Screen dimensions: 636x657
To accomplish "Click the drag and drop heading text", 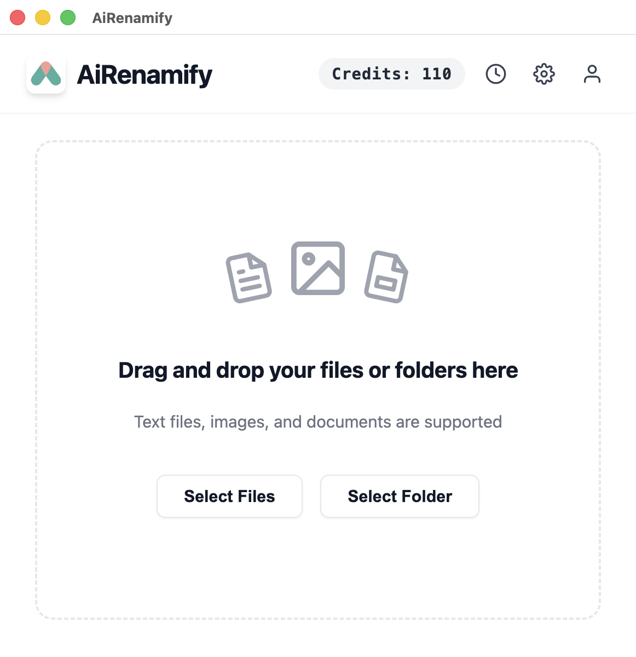I will point(318,370).
